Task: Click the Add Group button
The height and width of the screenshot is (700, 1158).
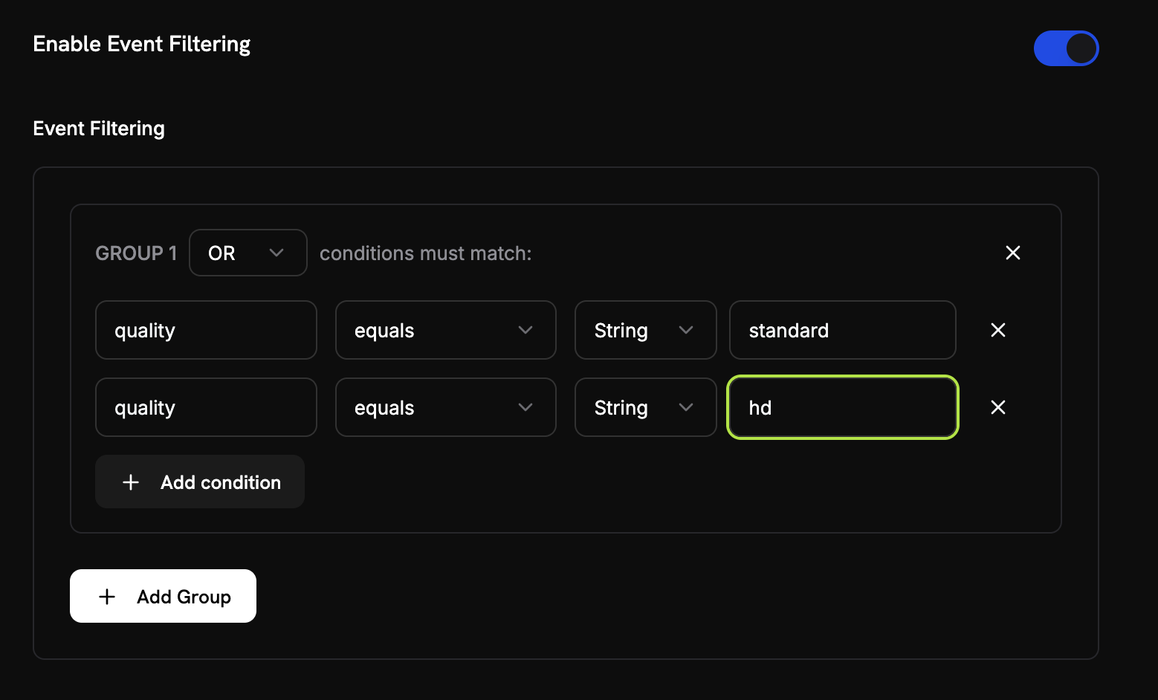Action: [163, 595]
